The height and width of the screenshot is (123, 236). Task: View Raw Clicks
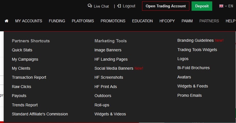coord(22,87)
